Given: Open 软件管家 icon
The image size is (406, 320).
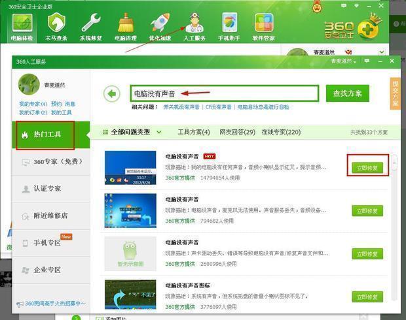Looking at the screenshot, I should (x=264, y=27).
